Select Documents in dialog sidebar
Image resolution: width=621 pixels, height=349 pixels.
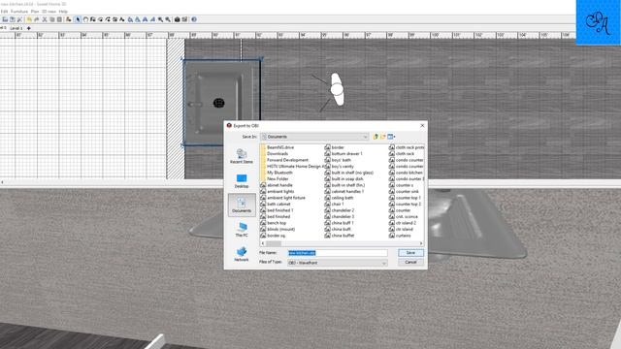click(x=242, y=205)
